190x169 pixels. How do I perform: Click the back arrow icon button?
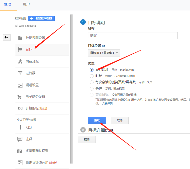pos(7,37)
